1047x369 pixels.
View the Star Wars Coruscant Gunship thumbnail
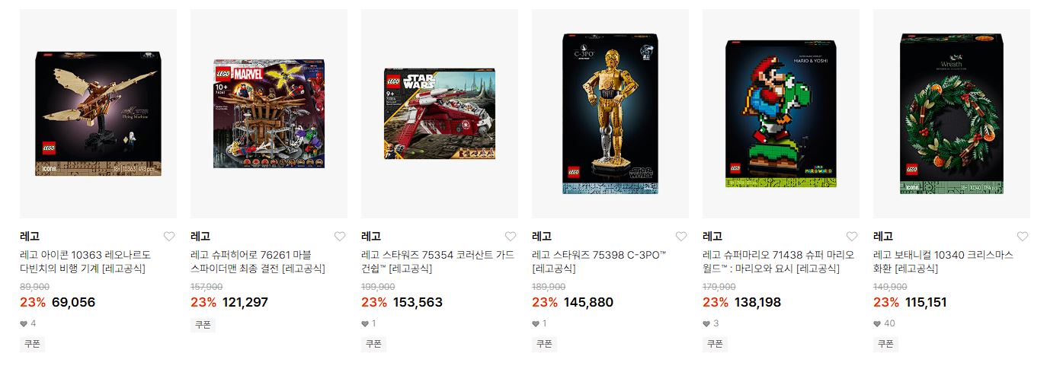(440, 114)
